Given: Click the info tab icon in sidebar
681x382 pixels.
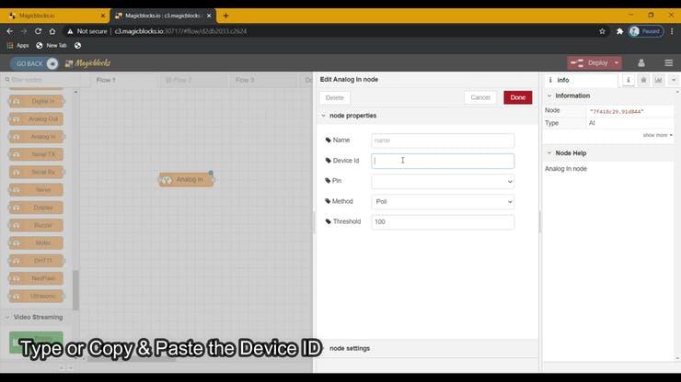Looking at the screenshot, I should (629, 80).
